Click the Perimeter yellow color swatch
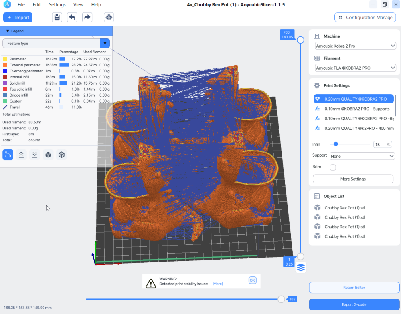Screen dimensions: 401x314 click(x=5, y=59)
